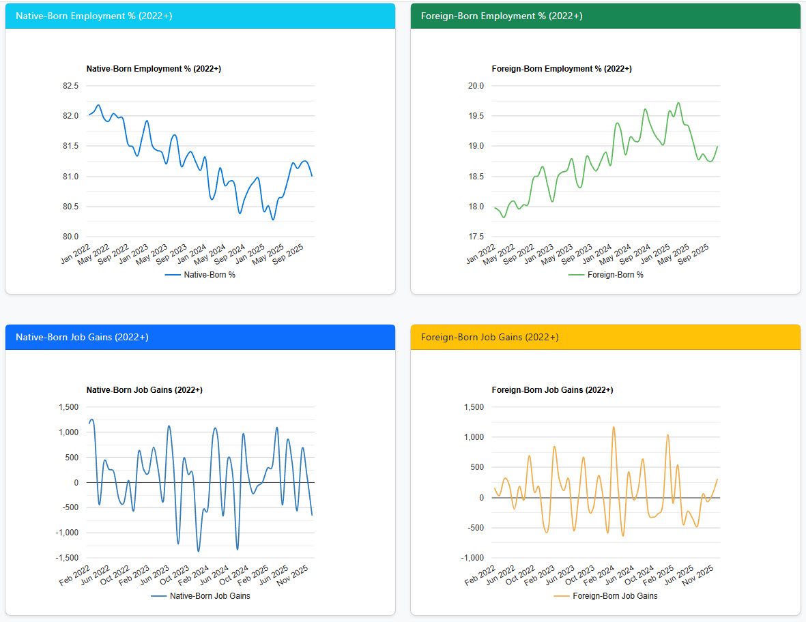The image size is (806, 622).
Task: Click the bold Native-Born Employment % chart title
Action: (x=154, y=69)
